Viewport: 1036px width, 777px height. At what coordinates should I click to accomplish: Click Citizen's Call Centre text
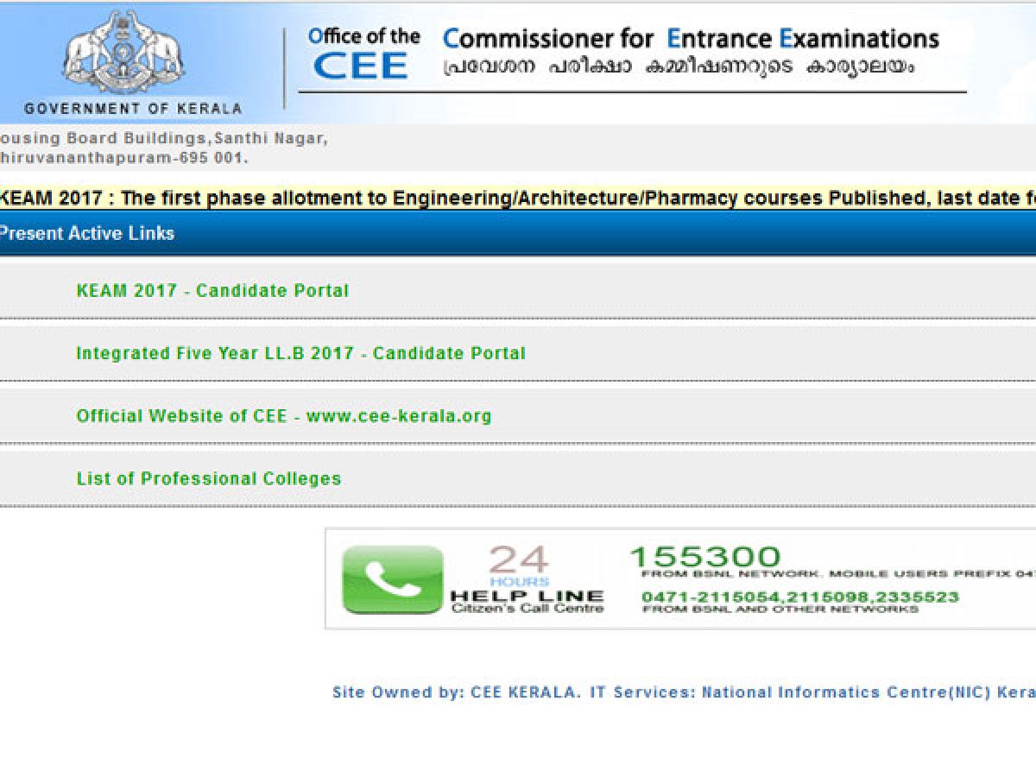pyautogui.click(x=527, y=608)
